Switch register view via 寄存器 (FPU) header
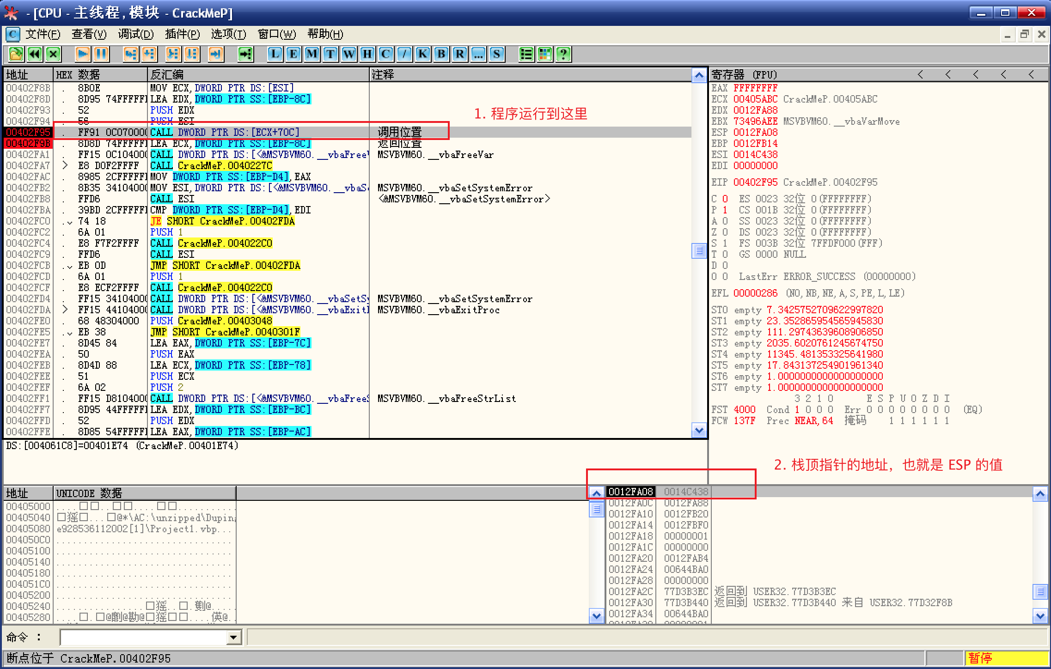This screenshot has width=1051, height=669. point(744,75)
